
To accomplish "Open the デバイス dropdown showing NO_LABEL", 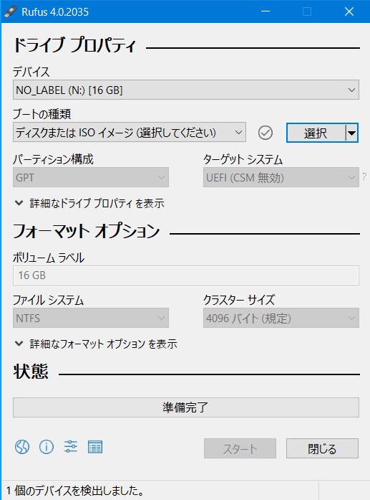I will point(186,90).
